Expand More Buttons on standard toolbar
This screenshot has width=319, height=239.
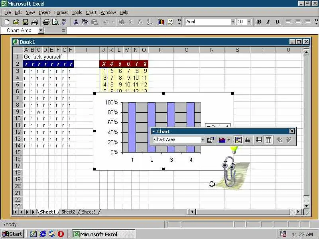pyautogui.click(x=179, y=22)
